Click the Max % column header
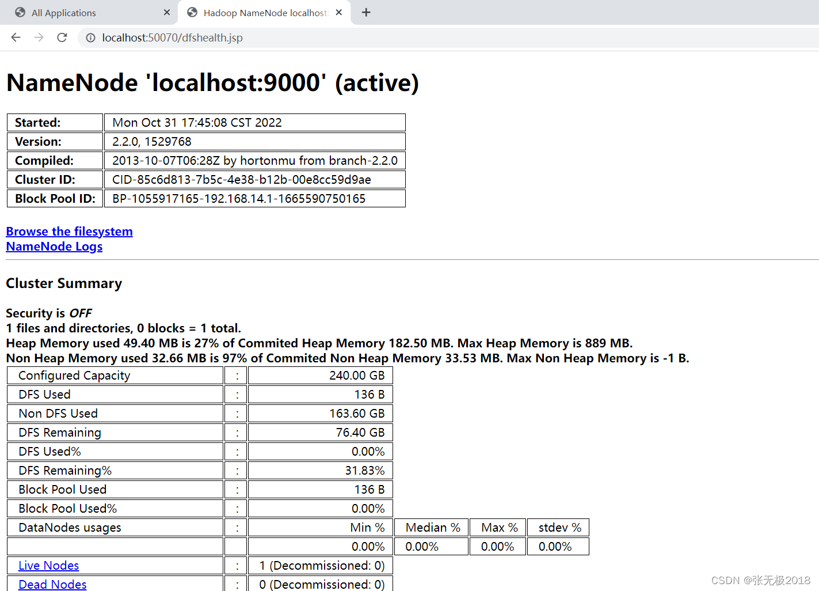 pyautogui.click(x=498, y=528)
